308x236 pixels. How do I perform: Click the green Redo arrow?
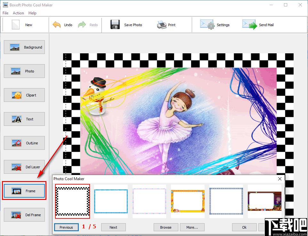coord(82,25)
